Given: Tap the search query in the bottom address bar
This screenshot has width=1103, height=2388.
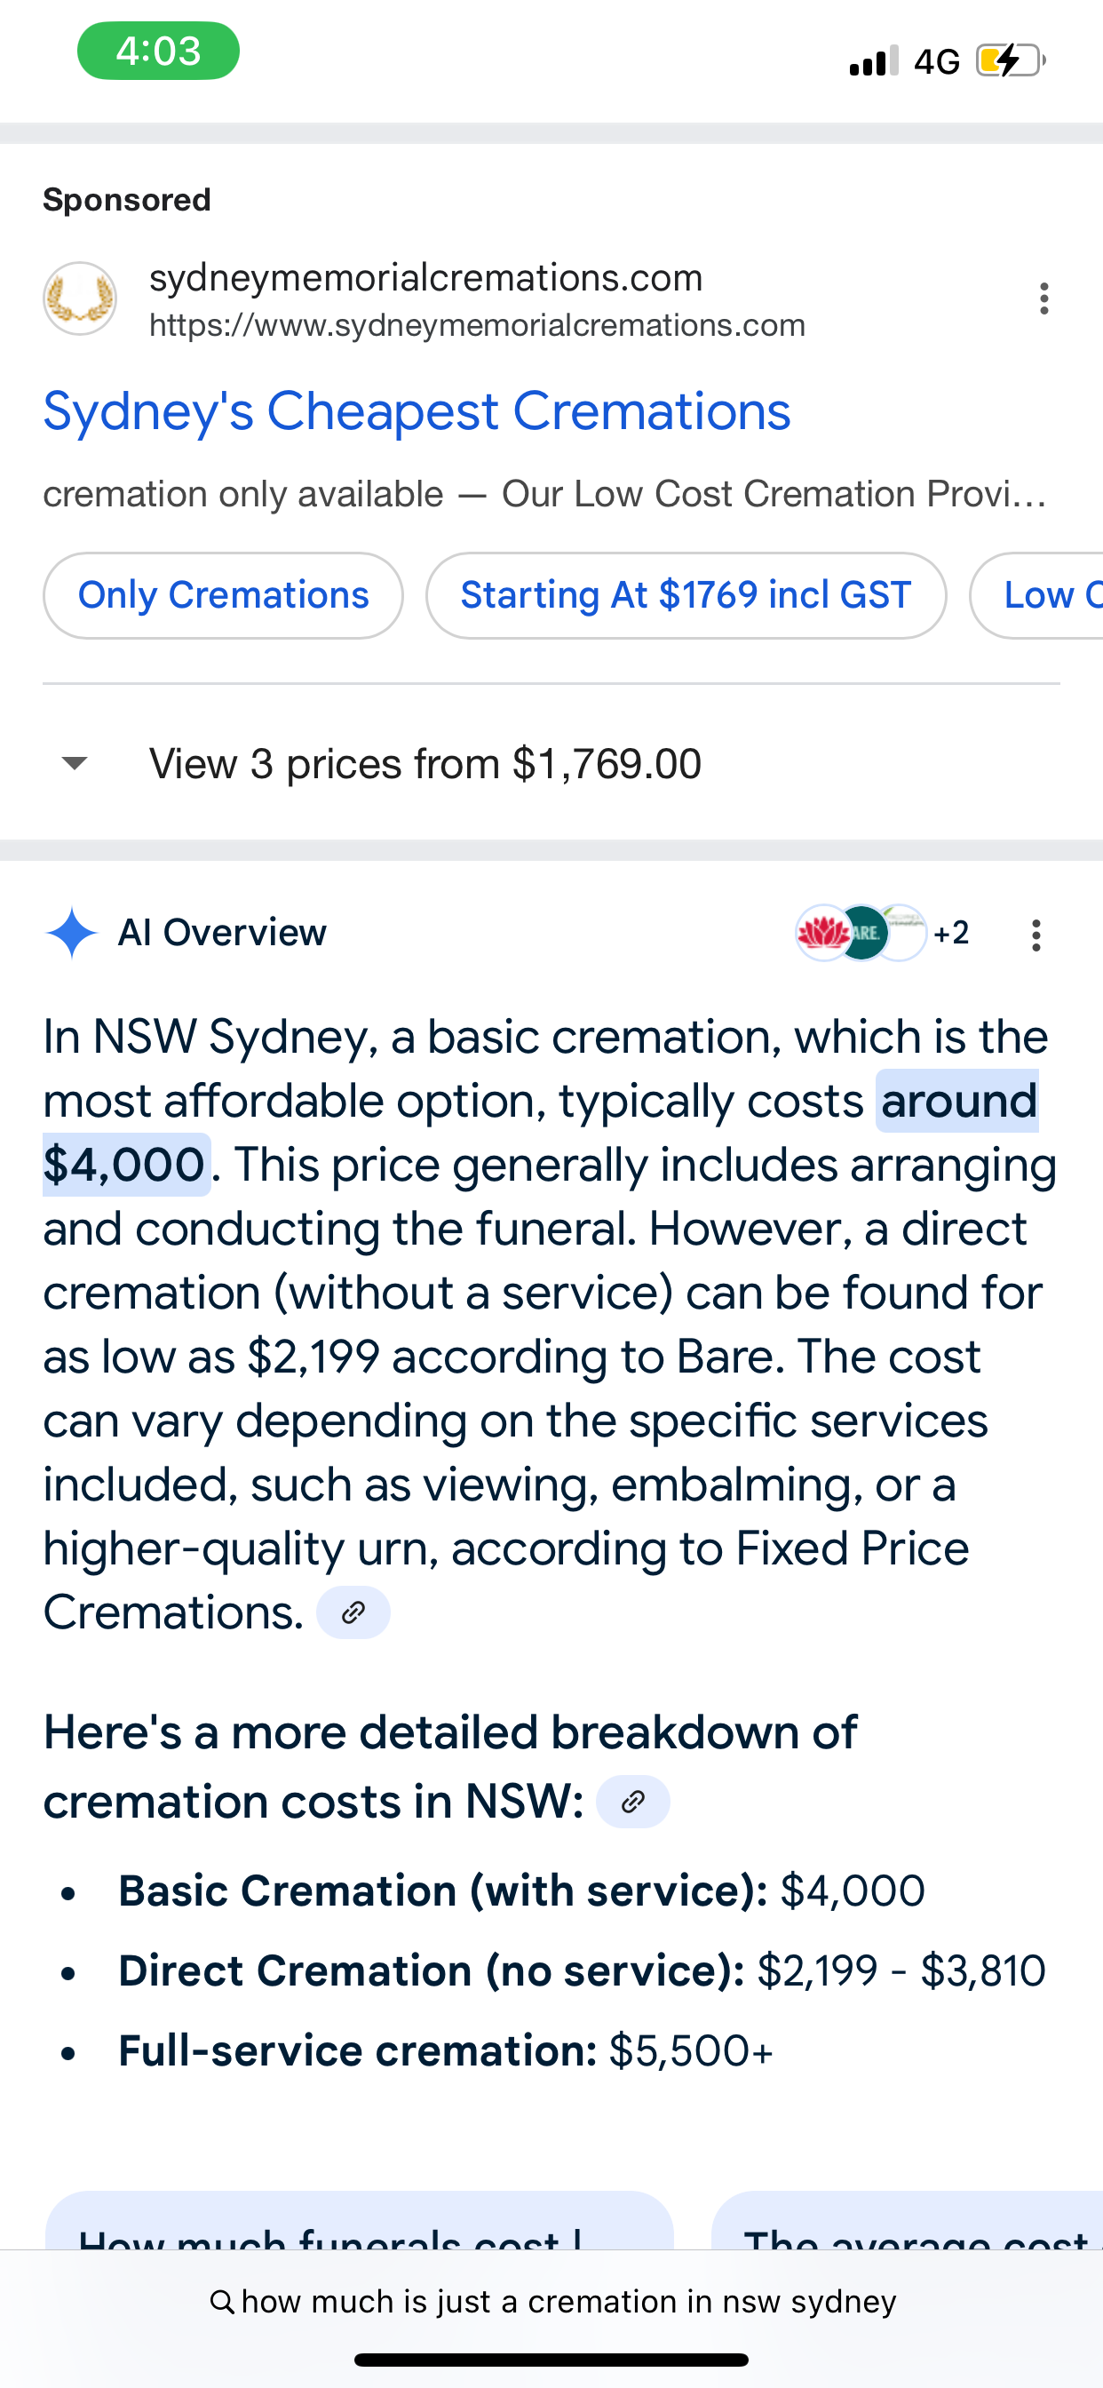Looking at the screenshot, I should (x=568, y=2302).
